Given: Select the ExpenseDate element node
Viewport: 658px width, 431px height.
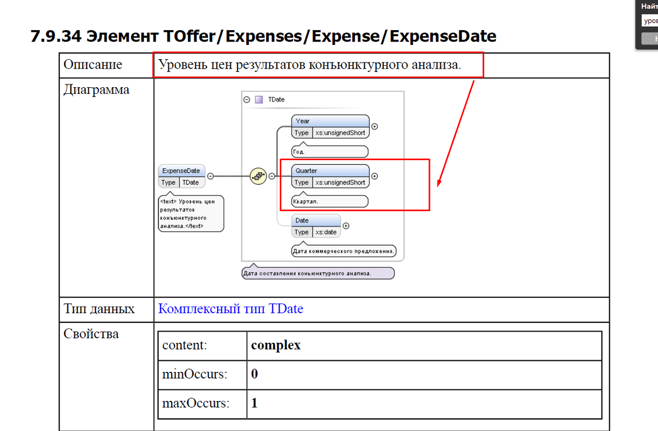Looking at the screenshot, I should click(x=181, y=171).
